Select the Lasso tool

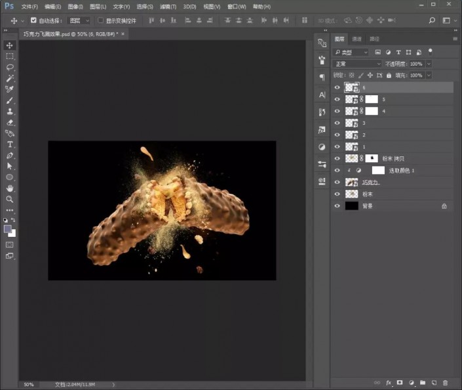coord(9,67)
